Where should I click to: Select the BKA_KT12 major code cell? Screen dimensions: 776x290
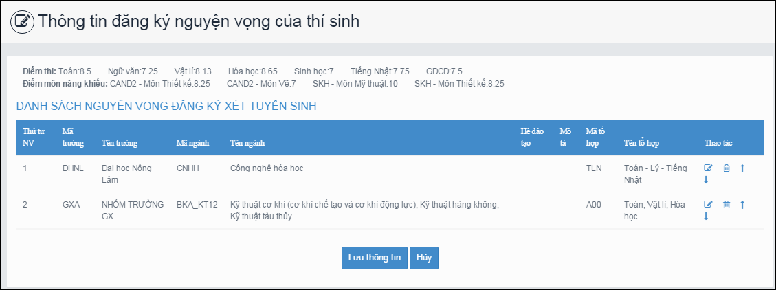pyautogui.click(x=197, y=204)
